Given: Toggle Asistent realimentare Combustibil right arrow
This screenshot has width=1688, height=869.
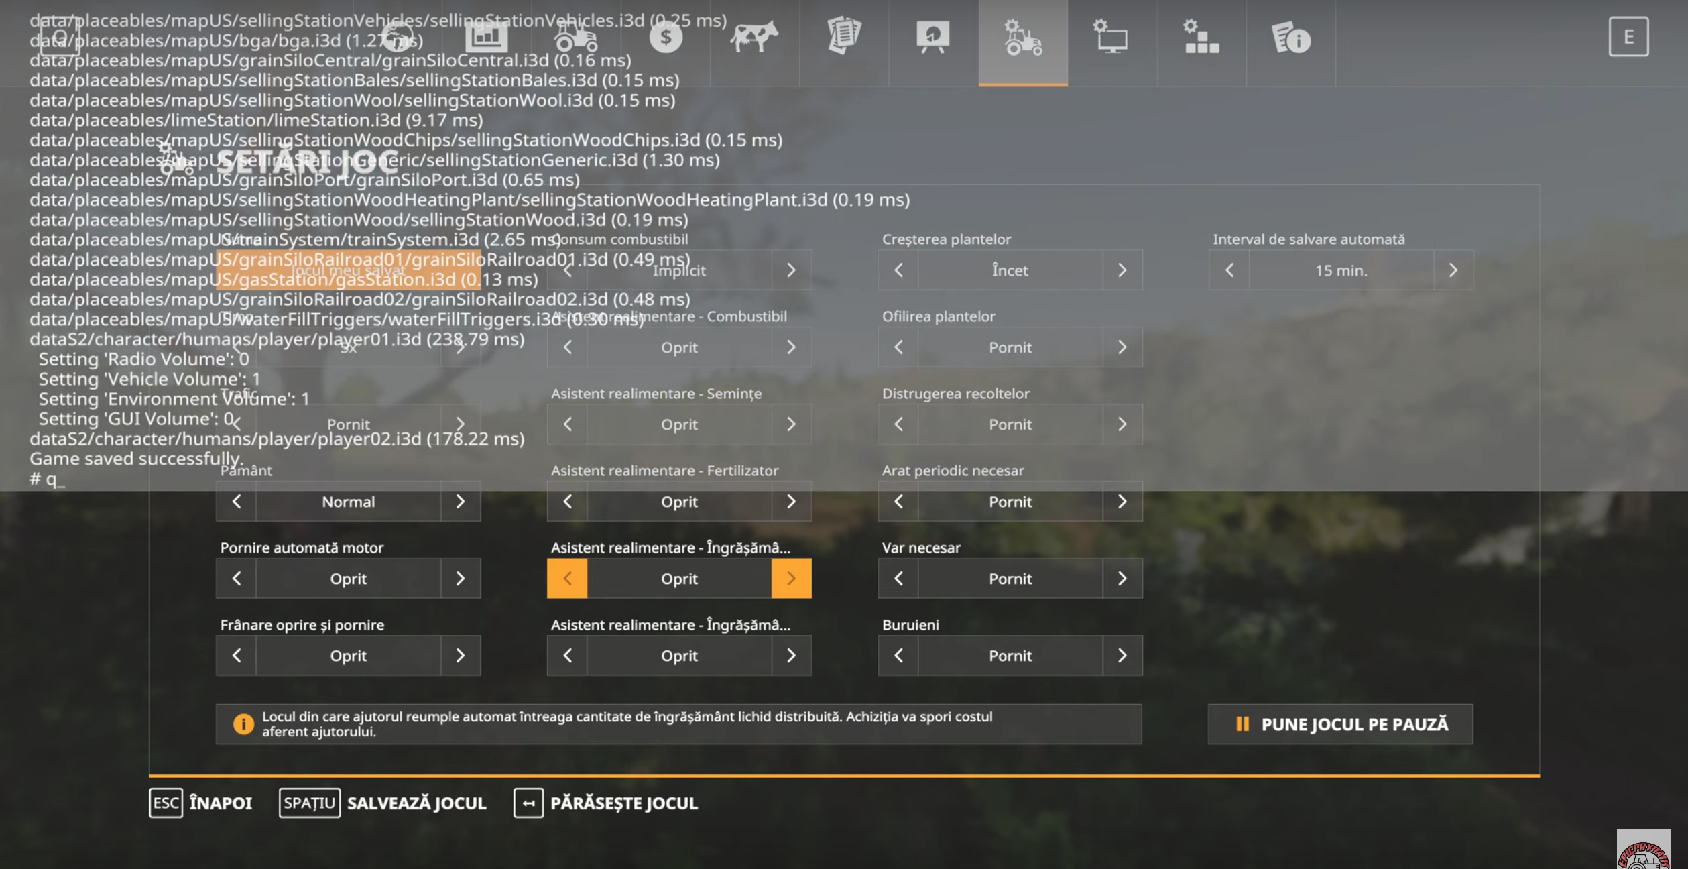Looking at the screenshot, I should point(791,347).
